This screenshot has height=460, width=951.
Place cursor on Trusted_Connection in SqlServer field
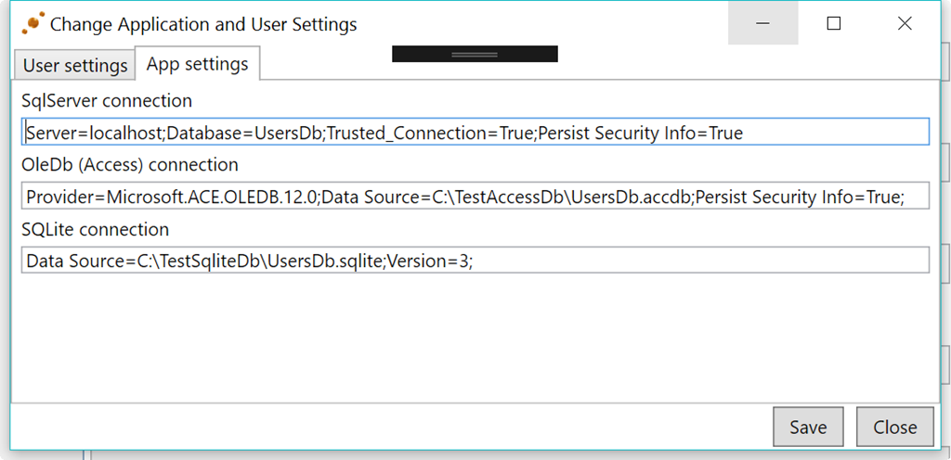[410, 133]
